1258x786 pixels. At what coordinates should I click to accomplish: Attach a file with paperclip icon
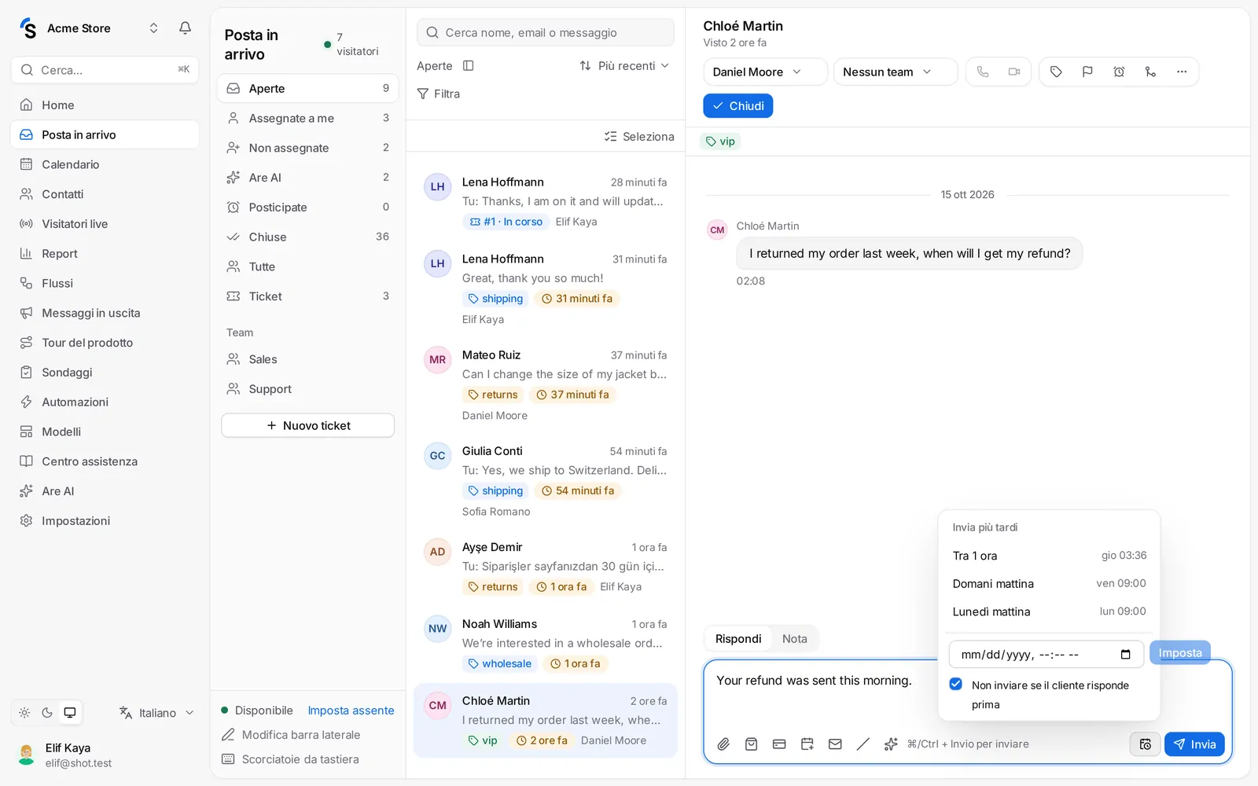[x=723, y=744]
